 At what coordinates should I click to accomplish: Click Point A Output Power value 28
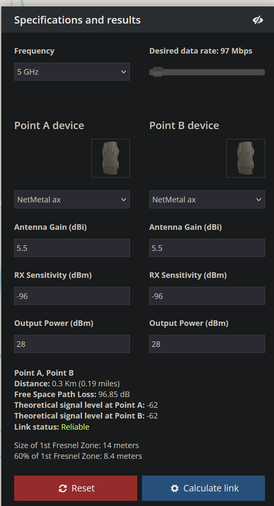click(x=72, y=344)
